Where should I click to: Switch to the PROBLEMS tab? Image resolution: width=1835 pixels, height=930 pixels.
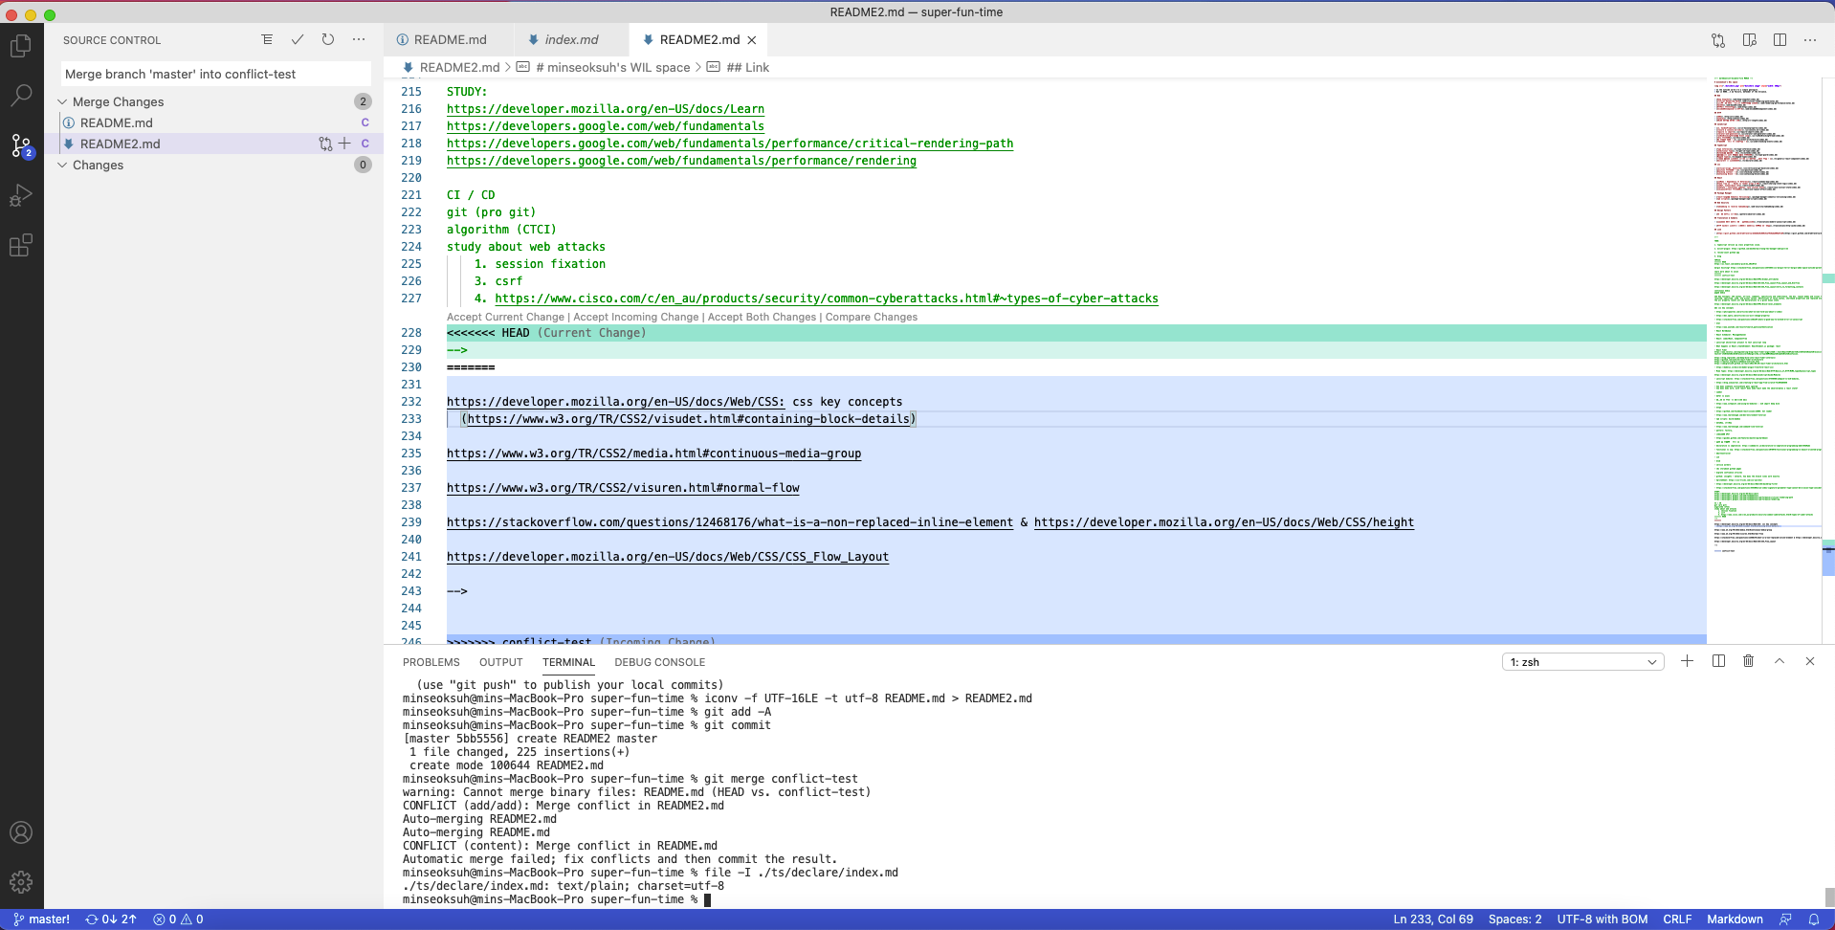[x=431, y=662]
